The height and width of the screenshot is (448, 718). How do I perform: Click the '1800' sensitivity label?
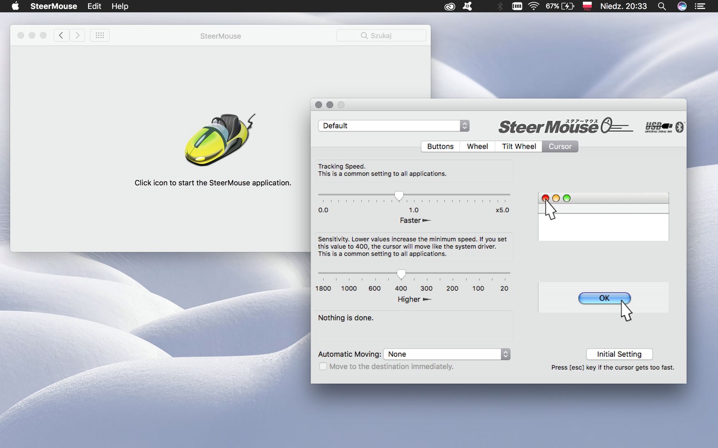click(x=323, y=288)
